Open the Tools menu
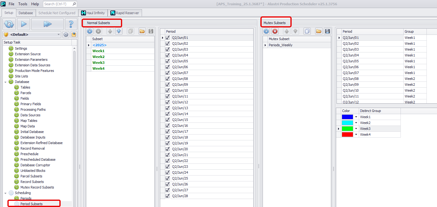Viewport: 437px width, 207px height. [x=23, y=4]
